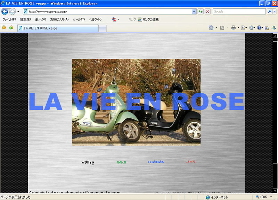The height and width of the screenshot is (200, 278).
Task: Open the red Link link
Action: click(x=190, y=161)
